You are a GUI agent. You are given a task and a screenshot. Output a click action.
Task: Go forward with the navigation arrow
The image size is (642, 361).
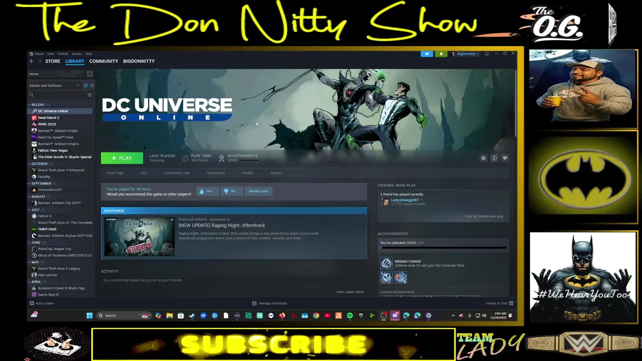pos(39,61)
